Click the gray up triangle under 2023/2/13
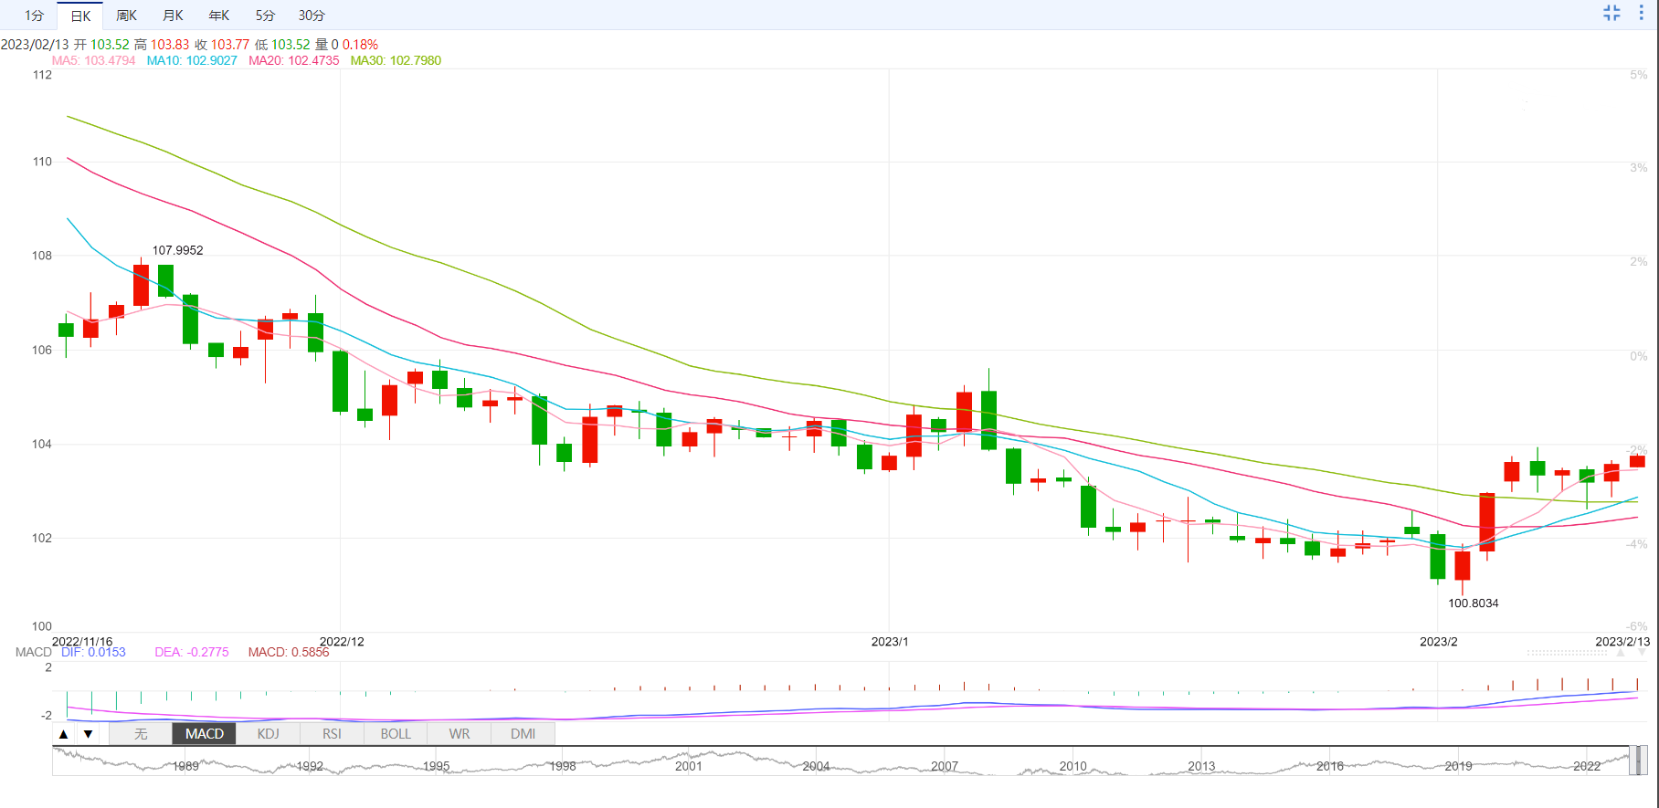This screenshot has height=808, width=1659. click(1621, 654)
